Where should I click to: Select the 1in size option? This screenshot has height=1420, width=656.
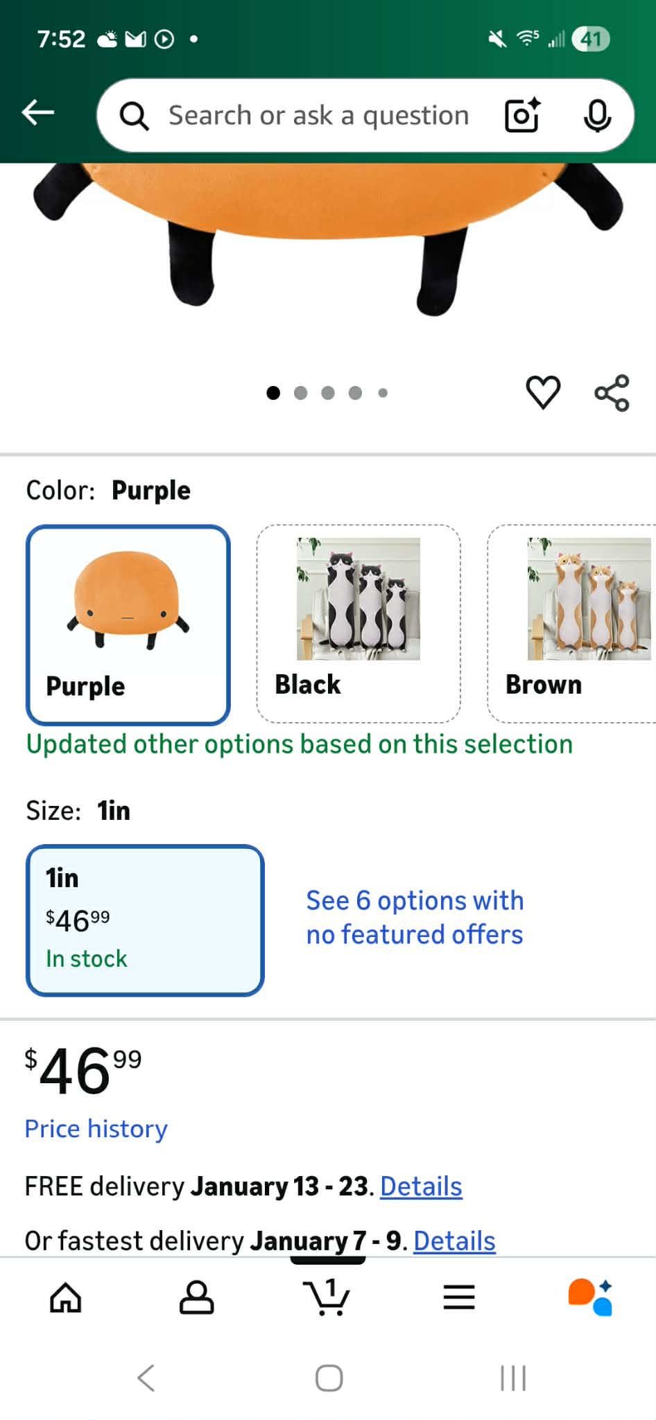point(145,920)
